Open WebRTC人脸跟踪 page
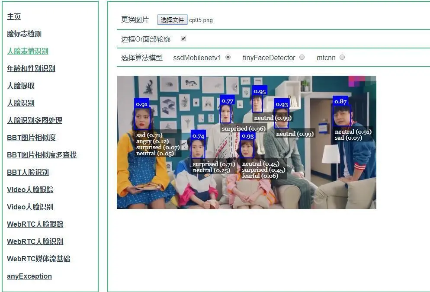 coord(35,224)
